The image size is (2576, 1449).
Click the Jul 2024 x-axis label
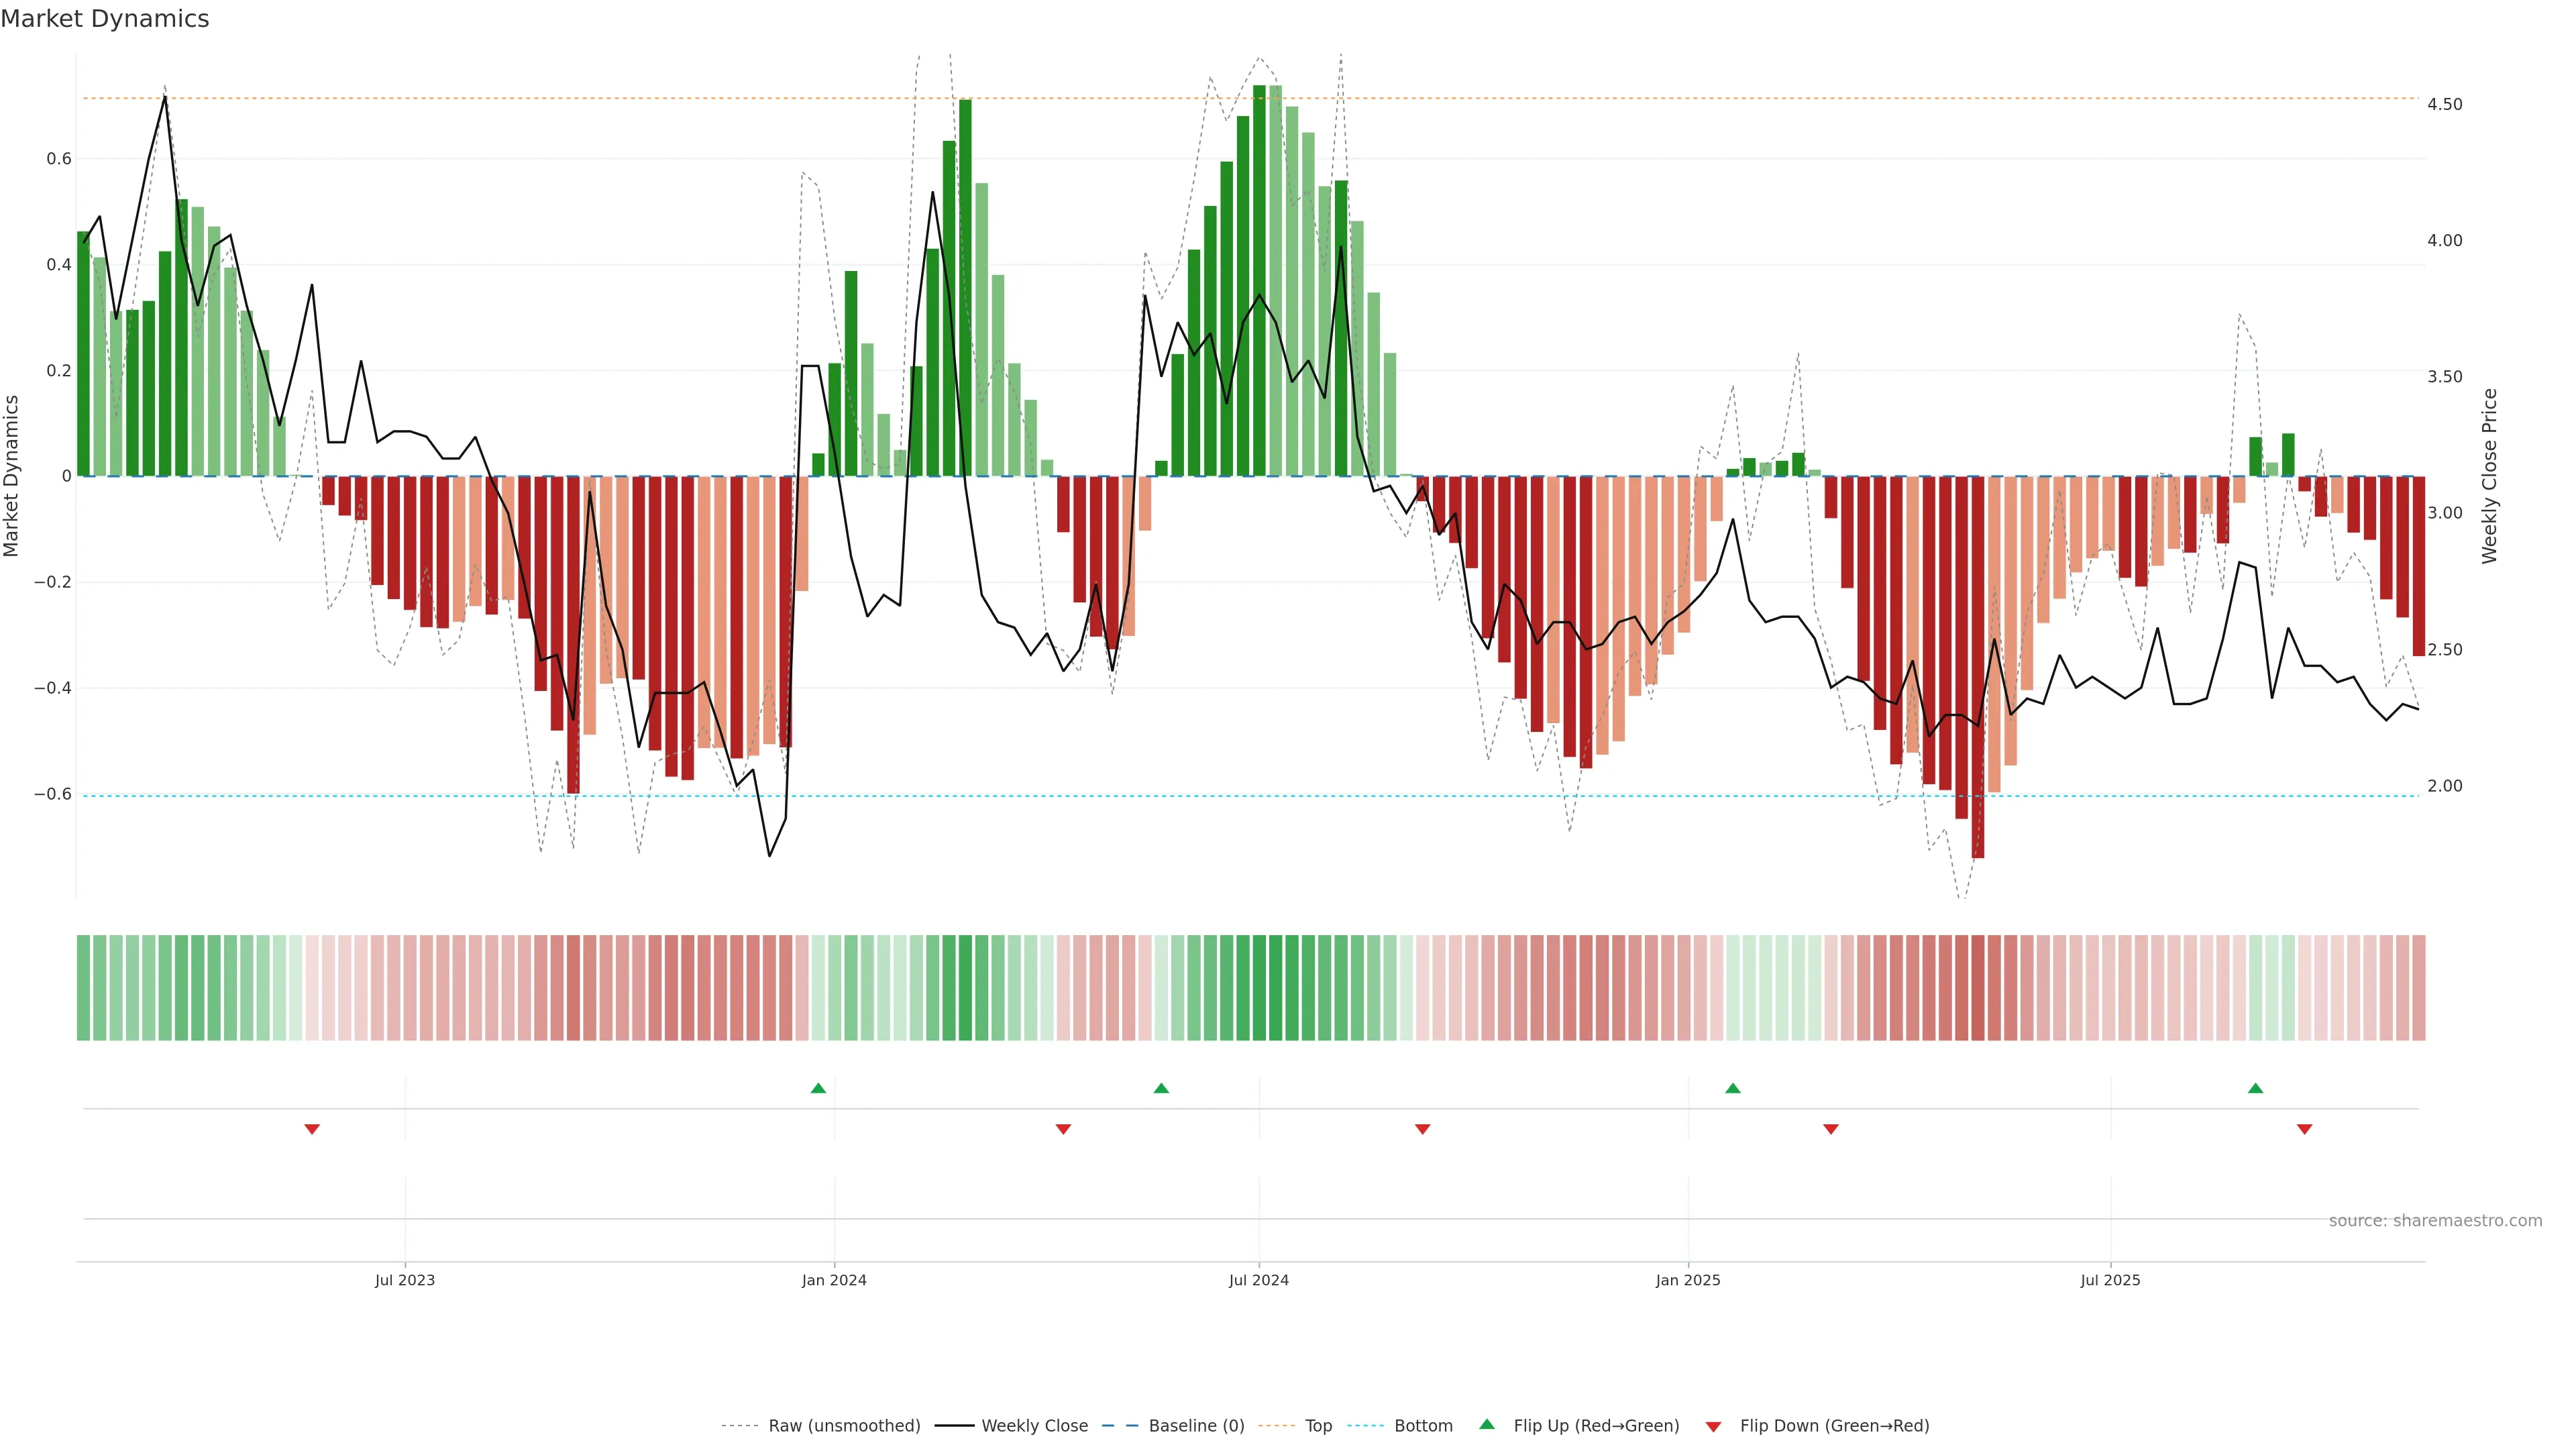pyautogui.click(x=1259, y=1280)
